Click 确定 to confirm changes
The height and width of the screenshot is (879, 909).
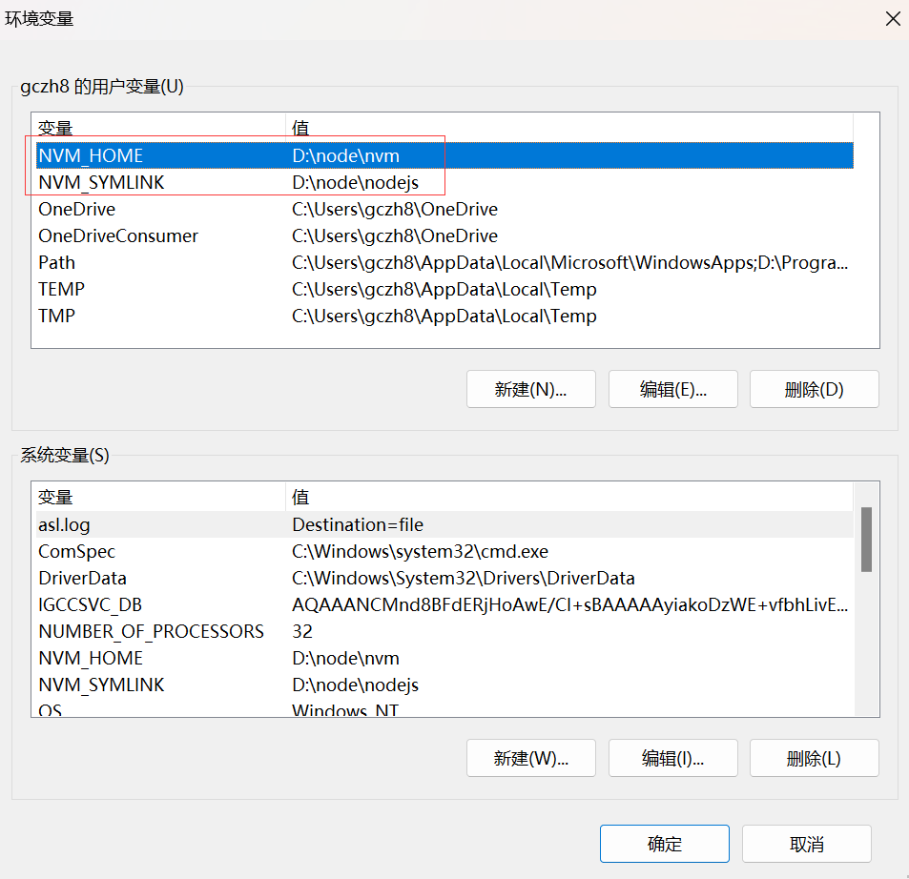pyautogui.click(x=665, y=844)
